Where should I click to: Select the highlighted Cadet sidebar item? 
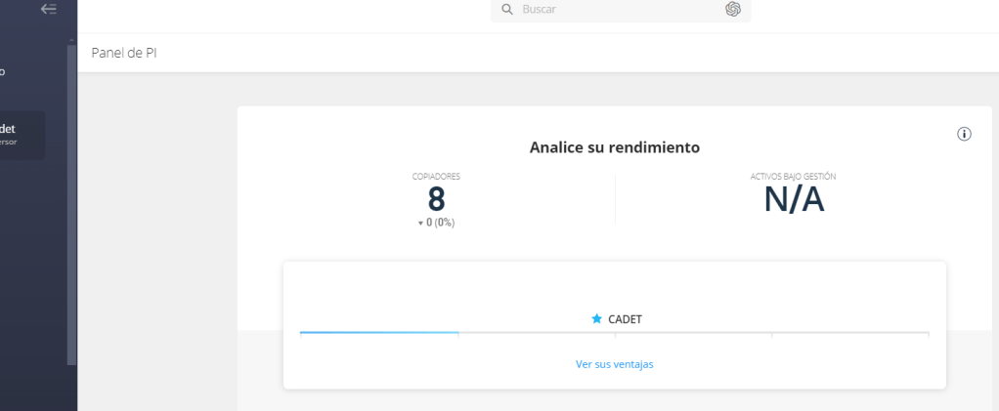(22, 135)
